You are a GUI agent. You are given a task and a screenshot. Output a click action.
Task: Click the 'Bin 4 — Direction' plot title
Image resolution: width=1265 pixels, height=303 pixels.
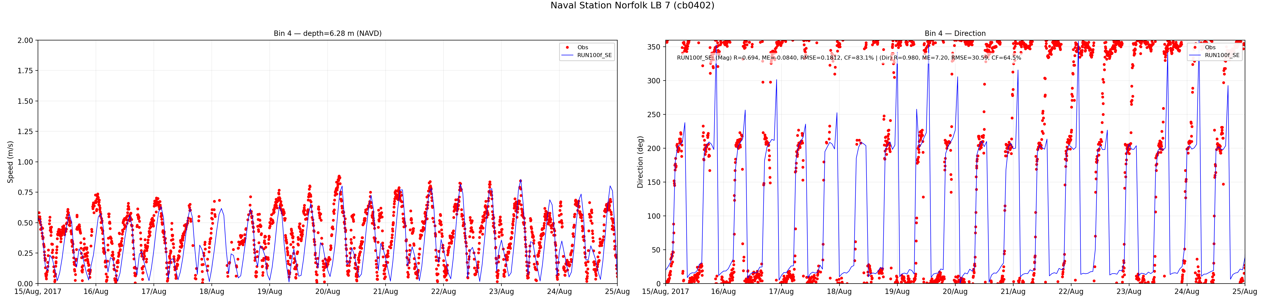click(x=955, y=33)
